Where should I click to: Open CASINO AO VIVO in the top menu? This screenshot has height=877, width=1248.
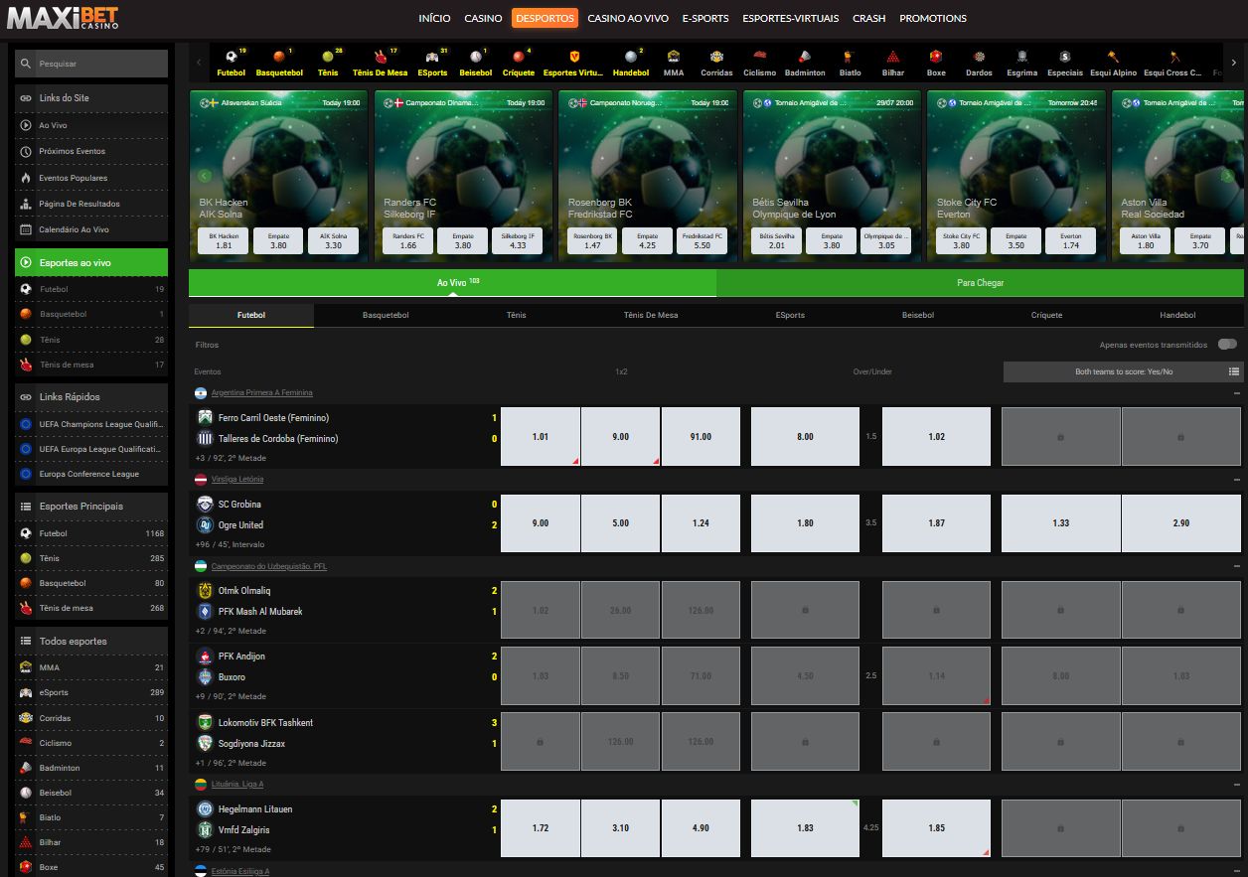pyautogui.click(x=627, y=18)
